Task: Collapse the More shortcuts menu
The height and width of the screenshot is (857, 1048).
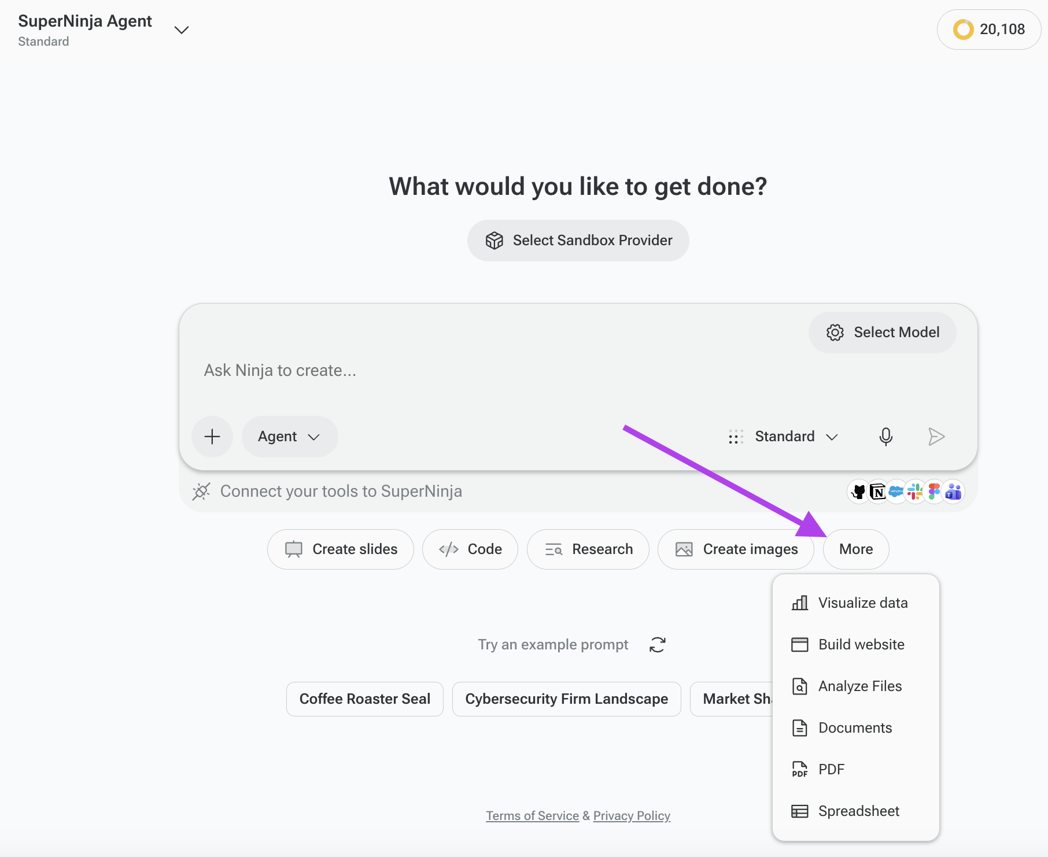Action: click(856, 549)
